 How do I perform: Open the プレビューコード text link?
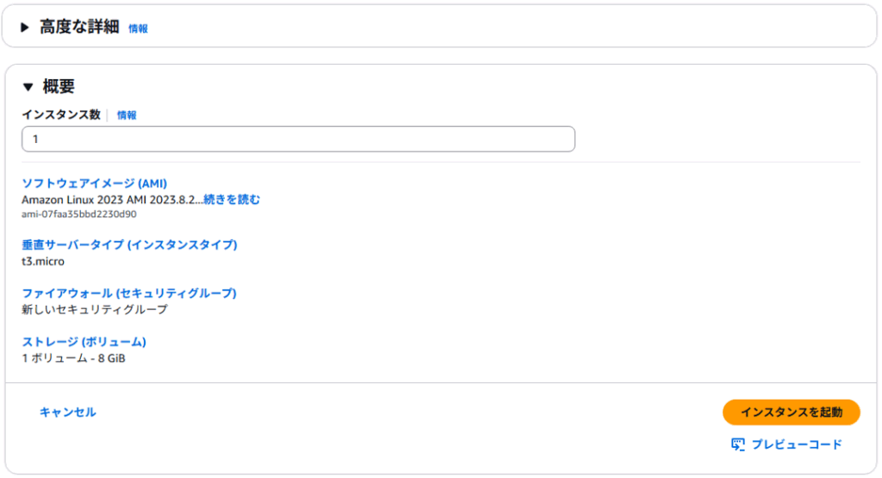point(797,444)
